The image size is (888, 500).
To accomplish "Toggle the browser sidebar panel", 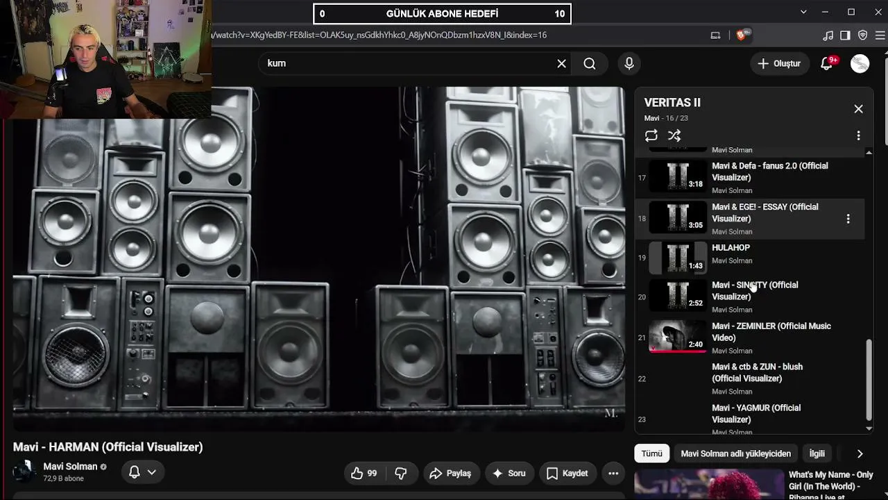I will pyautogui.click(x=845, y=35).
